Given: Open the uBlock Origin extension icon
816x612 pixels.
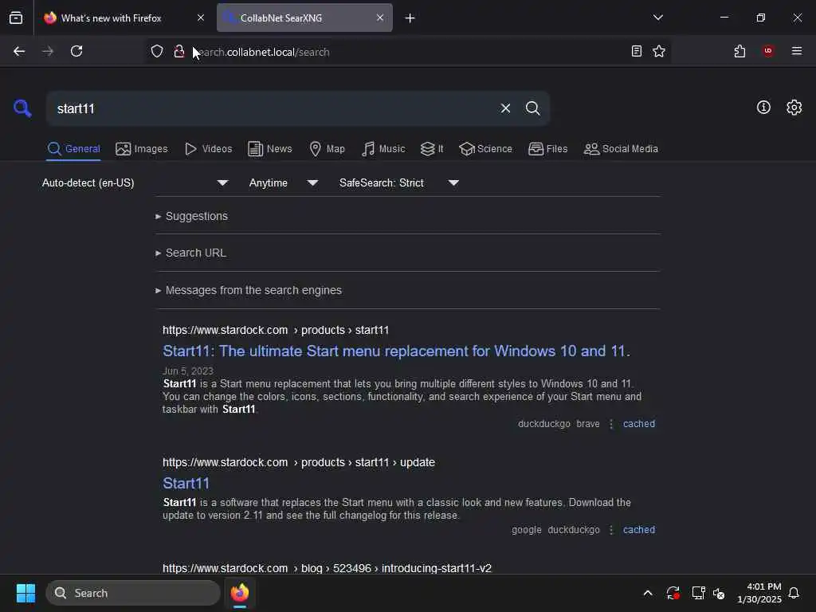Looking at the screenshot, I should [x=768, y=51].
